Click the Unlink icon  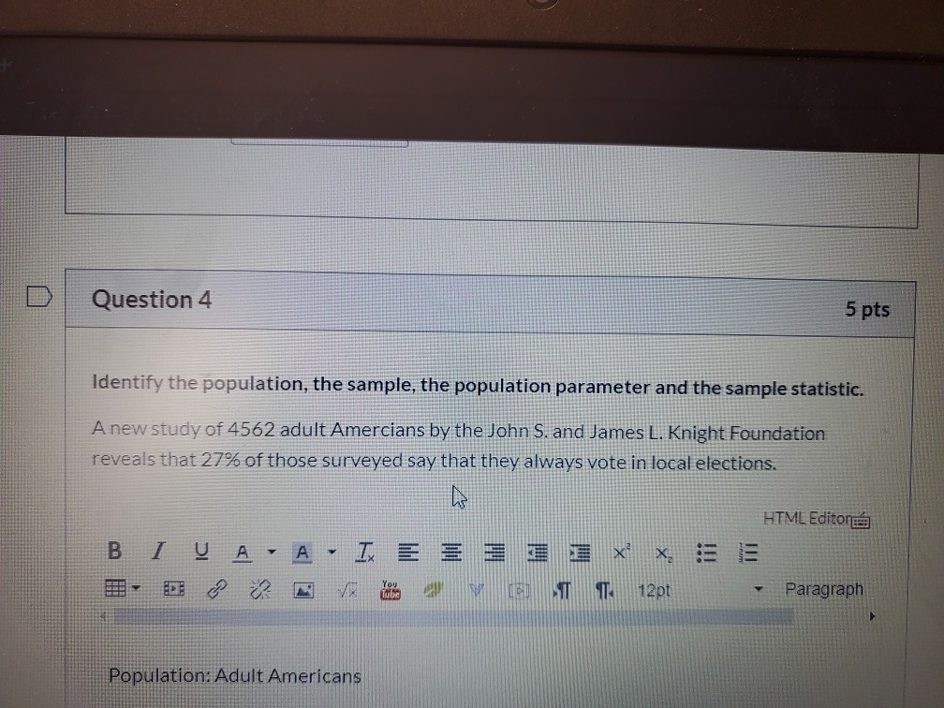(x=260, y=590)
